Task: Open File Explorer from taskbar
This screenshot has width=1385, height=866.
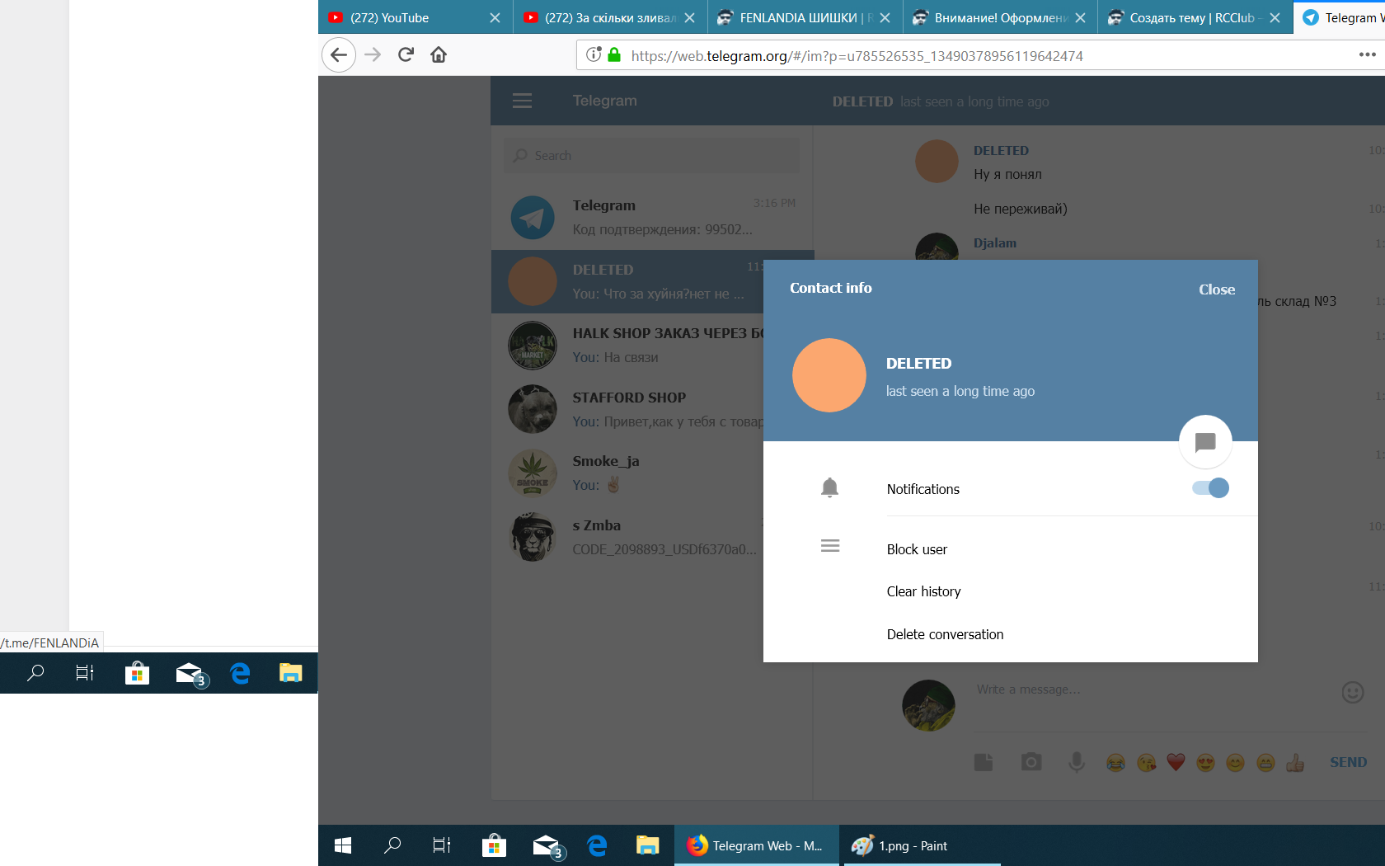Action: 647,845
